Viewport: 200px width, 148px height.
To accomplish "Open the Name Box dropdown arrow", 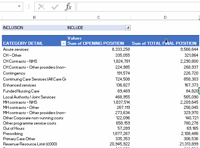I will (19, 6).
